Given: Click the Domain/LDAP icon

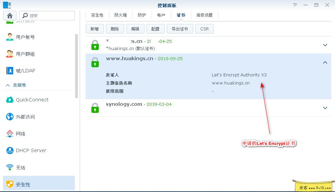Looking at the screenshot, I should tap(9, 71).
